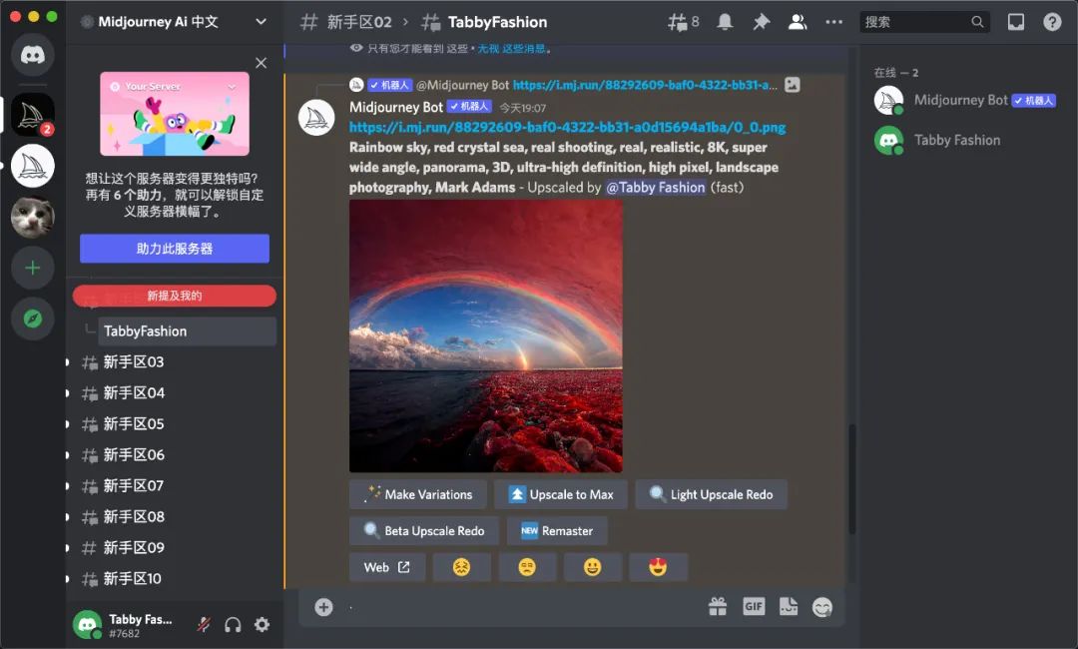This screenshot has width=1078, height=649.
Task: Focus the 搜索 search field
Action: pos(924,22)
